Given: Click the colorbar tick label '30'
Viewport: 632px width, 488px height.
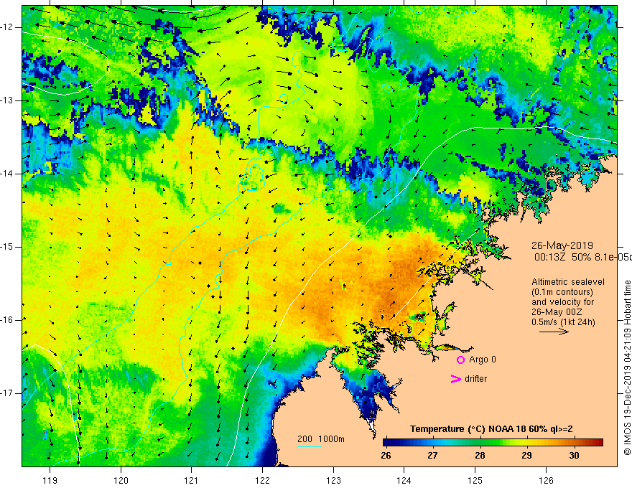Looking at the screenshot, I should pyautogui.click(x=574, y=456).
